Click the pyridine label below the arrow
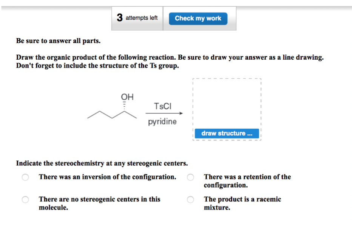 click(163, 121)
